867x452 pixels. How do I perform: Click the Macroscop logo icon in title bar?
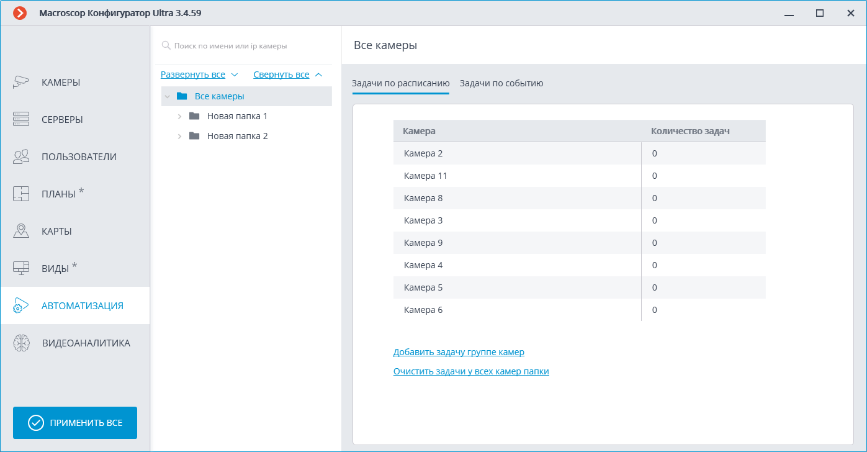point(20,13)
